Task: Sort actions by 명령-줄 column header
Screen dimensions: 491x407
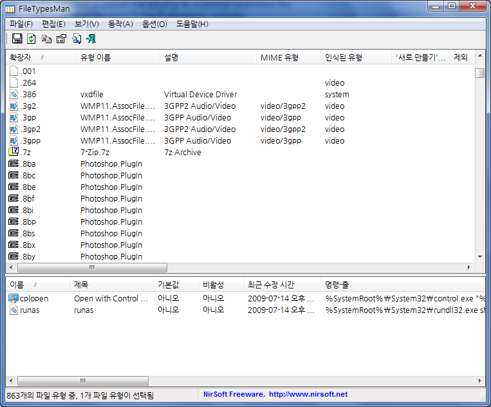Action: [403, 285]
